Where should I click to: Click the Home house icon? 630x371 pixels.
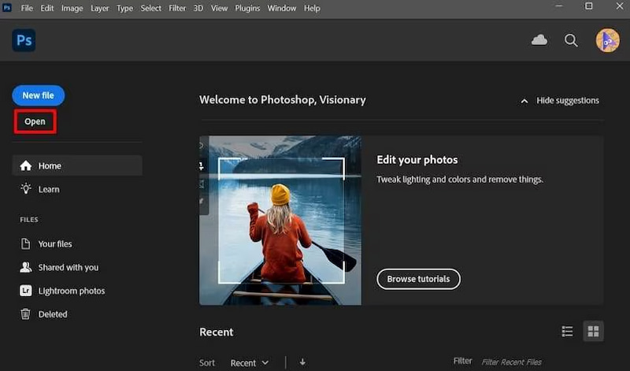coord(26,165)
